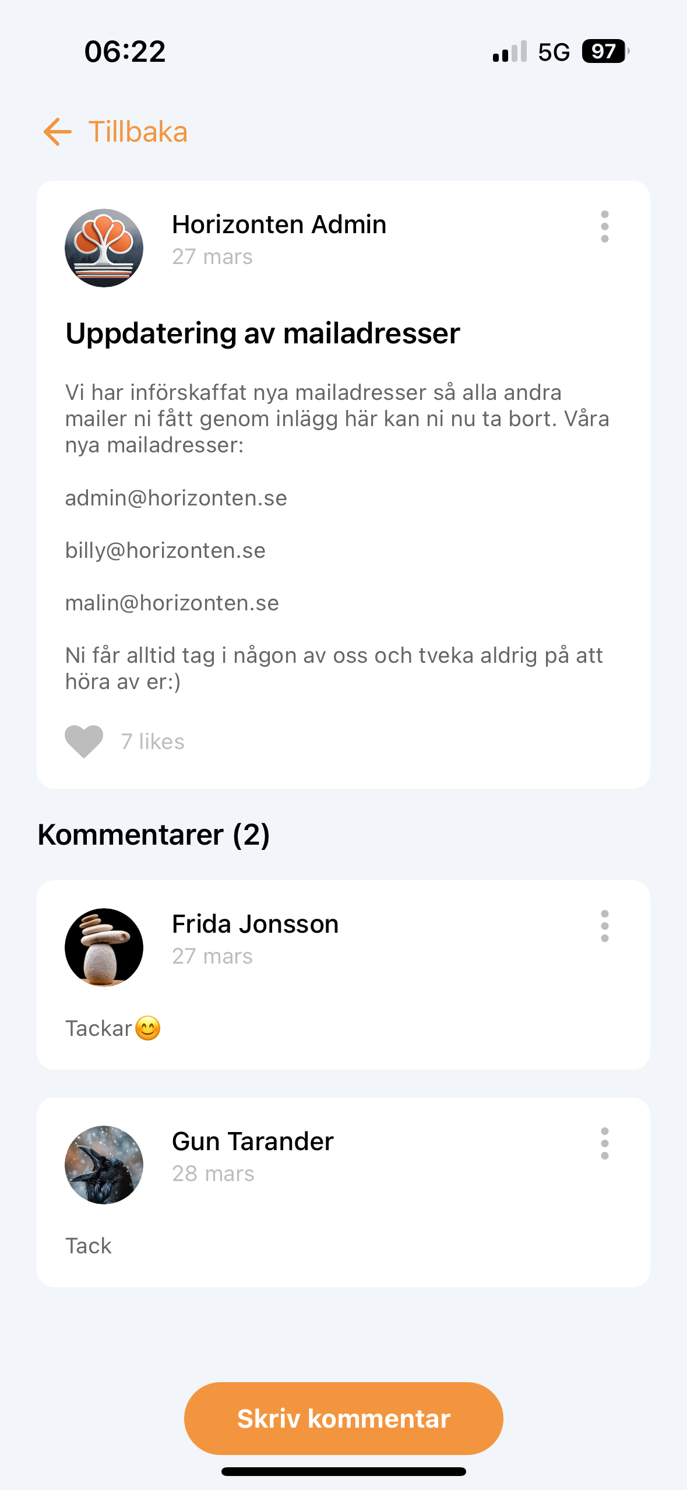The image size is (687, 1490).
Task: Select the billy@horizonten.se email address
Action: click(165, 550)
